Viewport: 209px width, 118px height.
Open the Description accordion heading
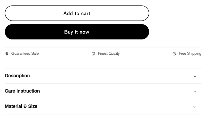click(17, 76)
